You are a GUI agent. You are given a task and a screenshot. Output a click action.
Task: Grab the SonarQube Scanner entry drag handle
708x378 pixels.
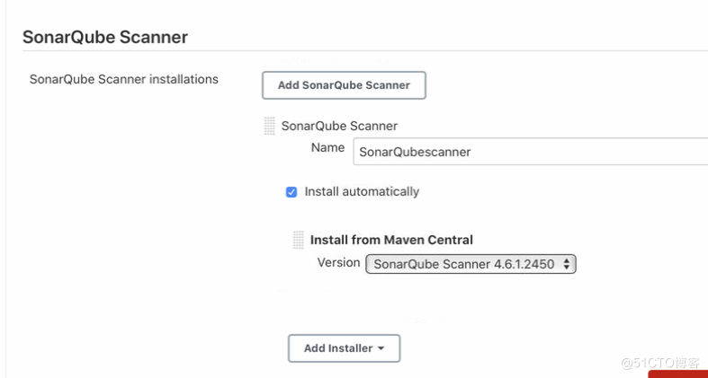(269, 126)
